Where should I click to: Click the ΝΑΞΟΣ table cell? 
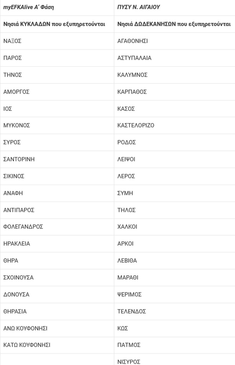(12, 41)
